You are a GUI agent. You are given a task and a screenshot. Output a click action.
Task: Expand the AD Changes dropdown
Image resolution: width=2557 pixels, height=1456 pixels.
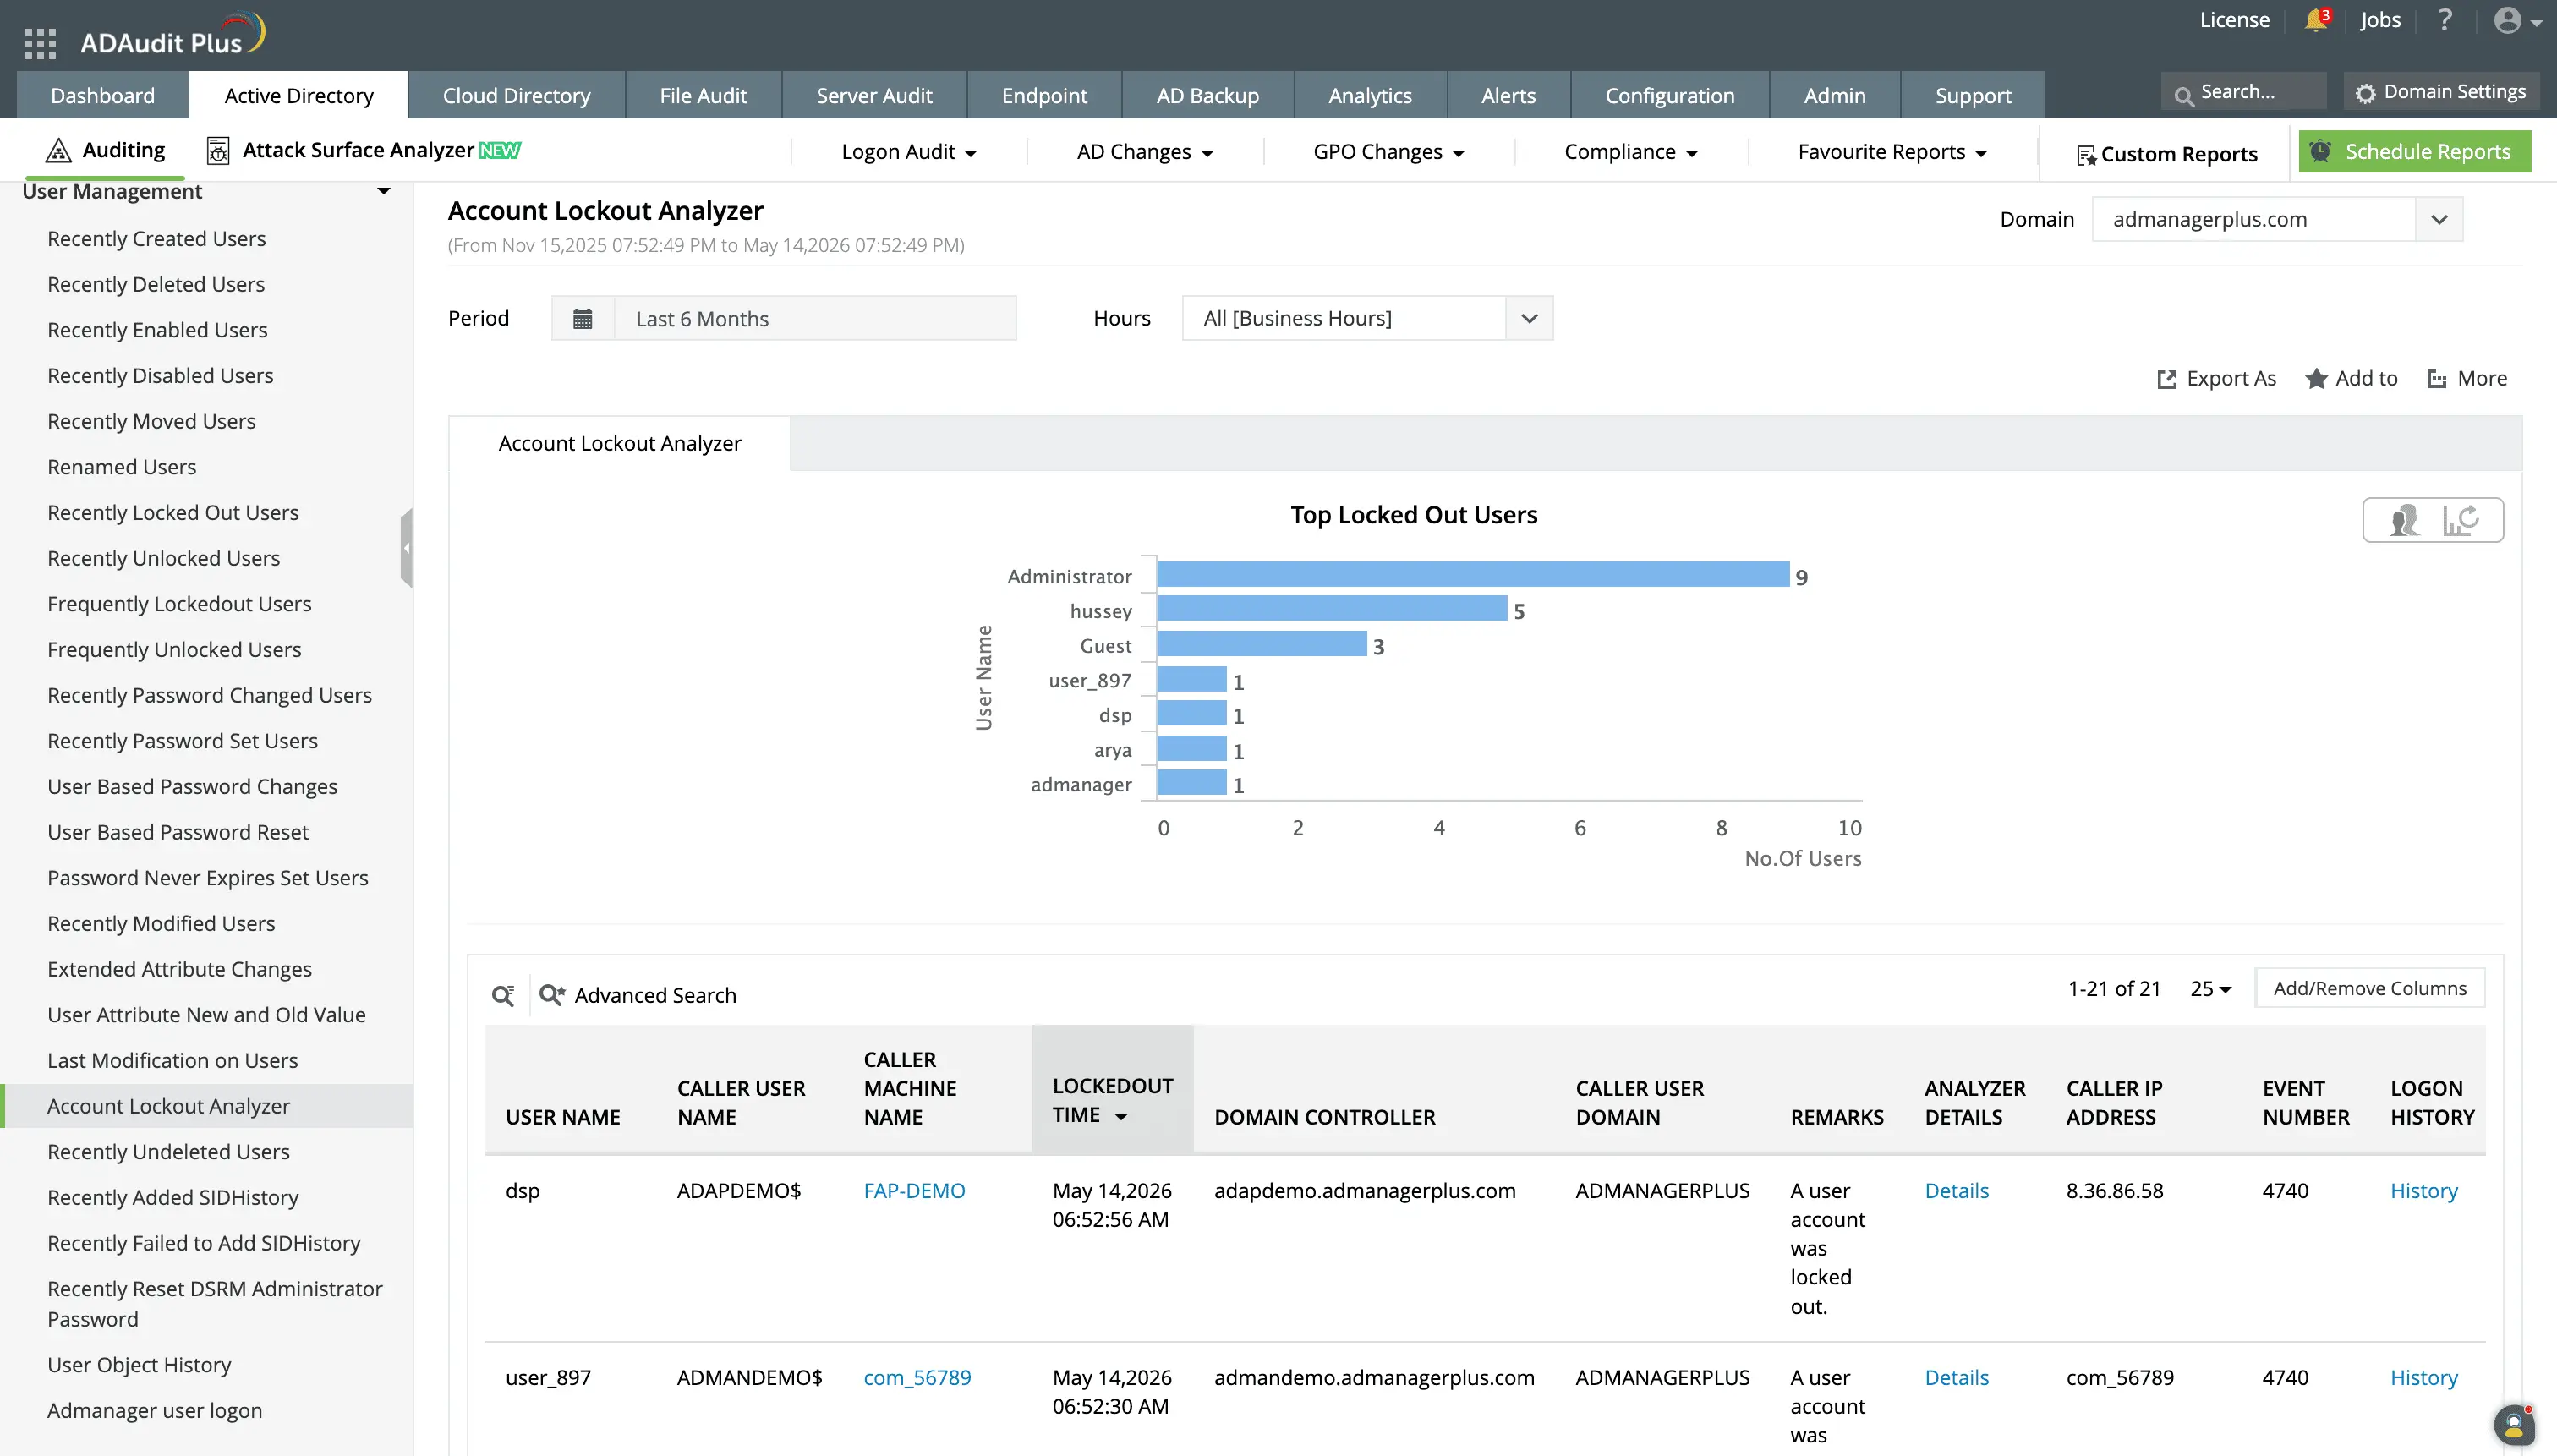[x=1145, y=152]
